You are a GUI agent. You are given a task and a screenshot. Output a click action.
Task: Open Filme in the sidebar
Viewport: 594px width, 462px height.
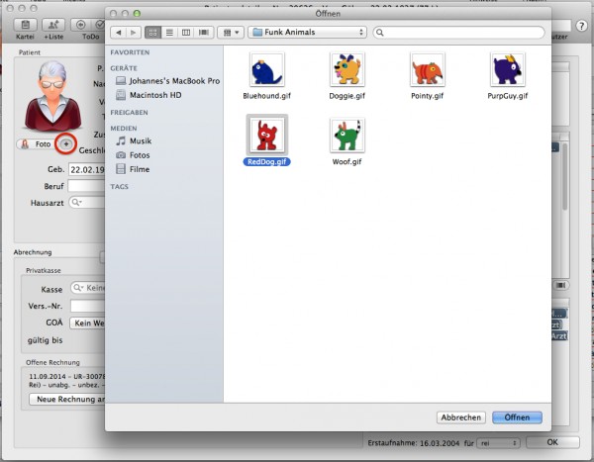[133, 169]
